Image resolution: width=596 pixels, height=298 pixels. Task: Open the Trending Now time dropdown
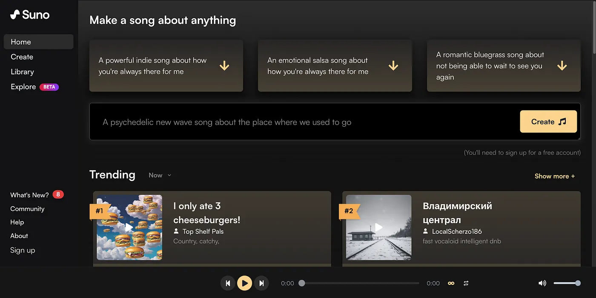[160, 175]
